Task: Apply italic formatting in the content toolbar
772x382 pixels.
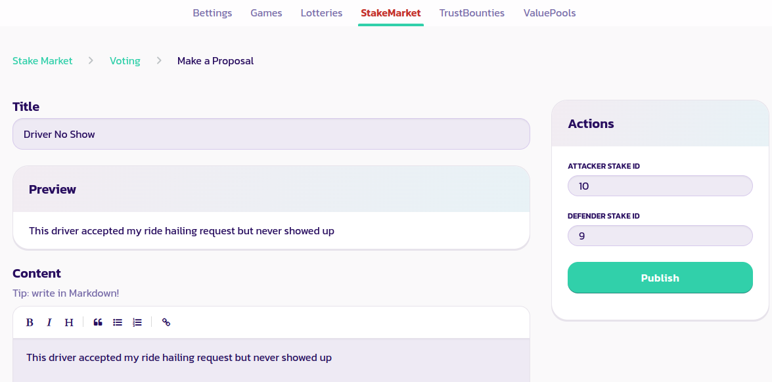Action: click(x=49, y=322)
